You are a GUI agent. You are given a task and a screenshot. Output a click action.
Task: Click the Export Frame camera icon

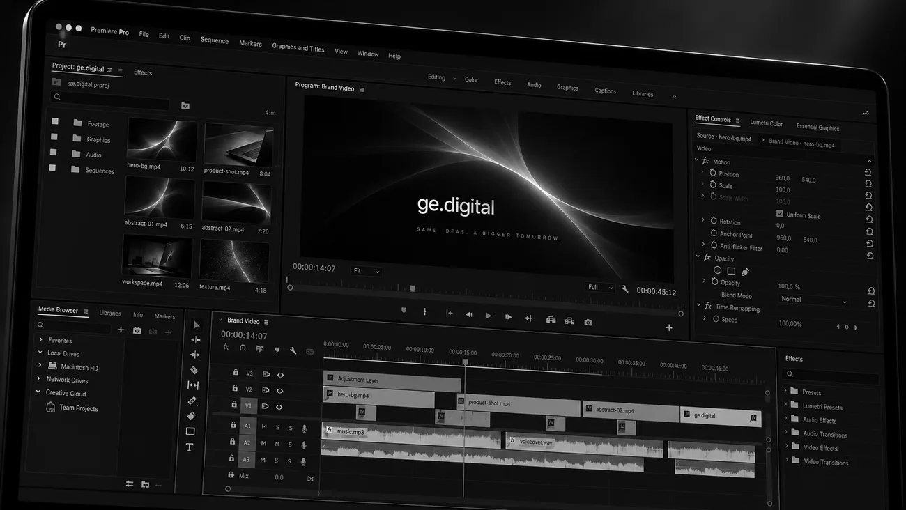(588, 322)
